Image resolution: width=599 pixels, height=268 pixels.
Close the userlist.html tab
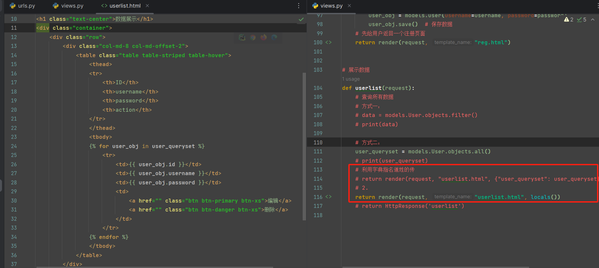click(147, 6)
